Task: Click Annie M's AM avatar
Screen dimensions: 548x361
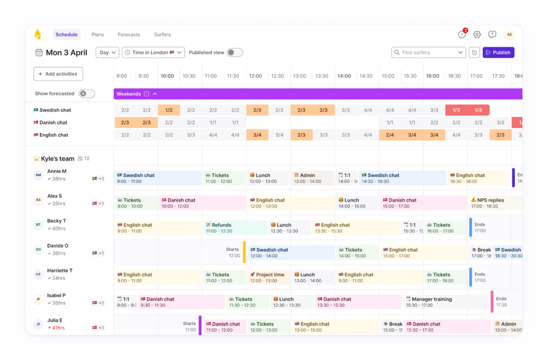Action: point(39,175)
